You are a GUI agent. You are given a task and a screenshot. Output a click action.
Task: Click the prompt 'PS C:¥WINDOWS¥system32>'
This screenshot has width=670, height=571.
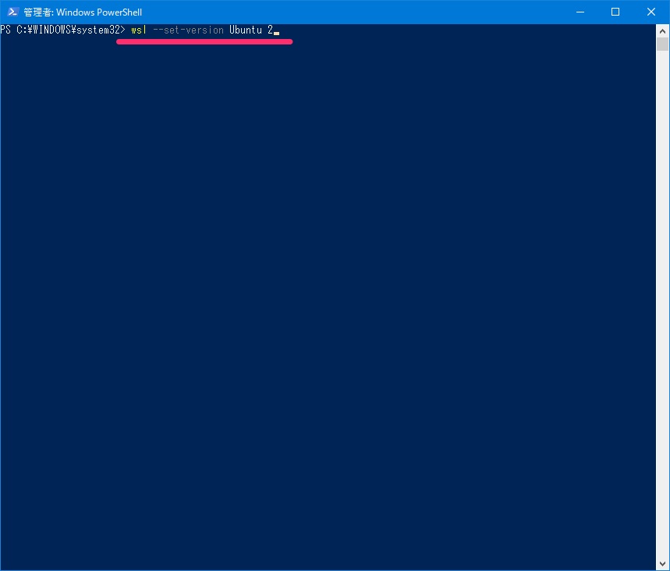(63, 30)
